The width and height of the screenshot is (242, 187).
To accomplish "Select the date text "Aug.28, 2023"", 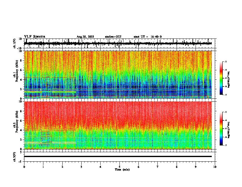I will (x=85, y=37).
